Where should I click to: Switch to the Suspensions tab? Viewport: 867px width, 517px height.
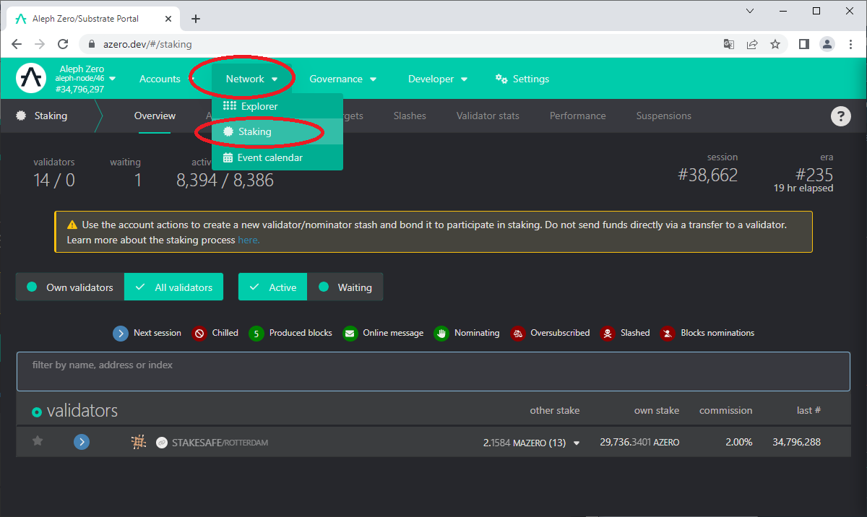coord(664,116)
